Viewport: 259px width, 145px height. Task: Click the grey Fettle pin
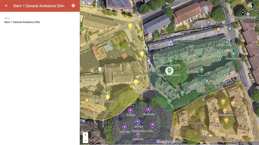tap(108, 93)
